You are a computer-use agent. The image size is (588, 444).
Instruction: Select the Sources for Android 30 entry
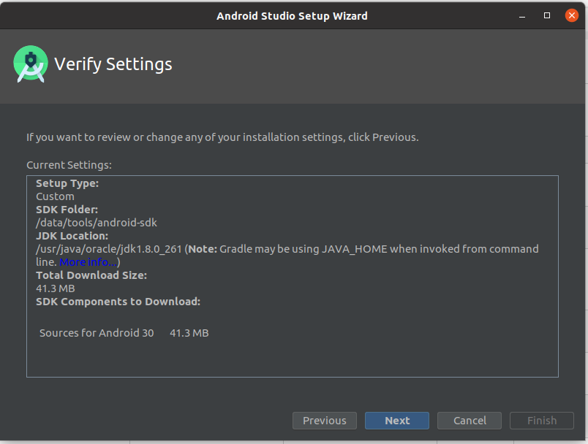coord(97,333)
